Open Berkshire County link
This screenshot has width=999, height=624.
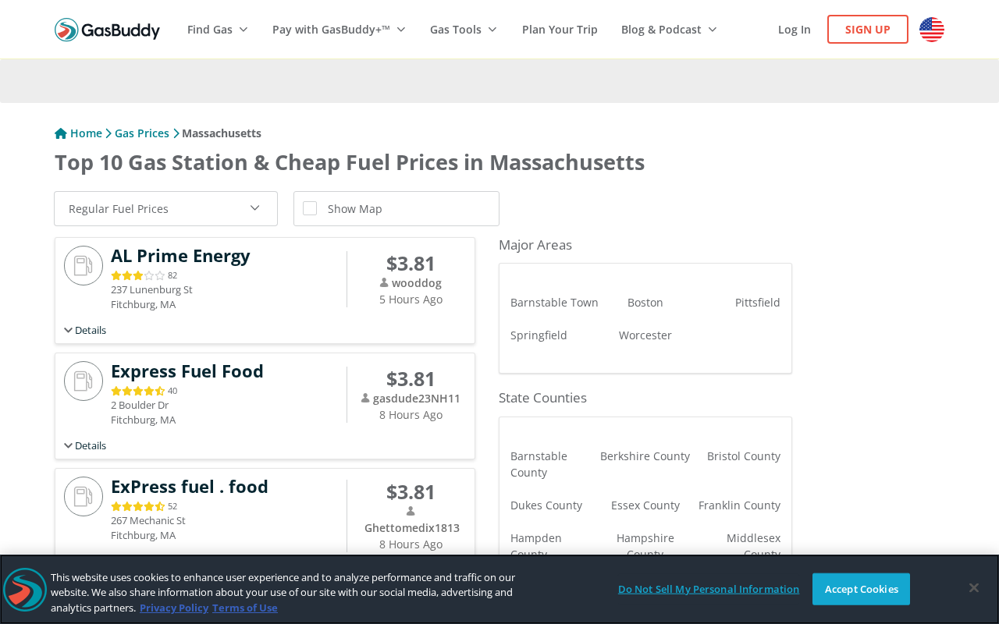pyautogui.click(x=645, y=456)
